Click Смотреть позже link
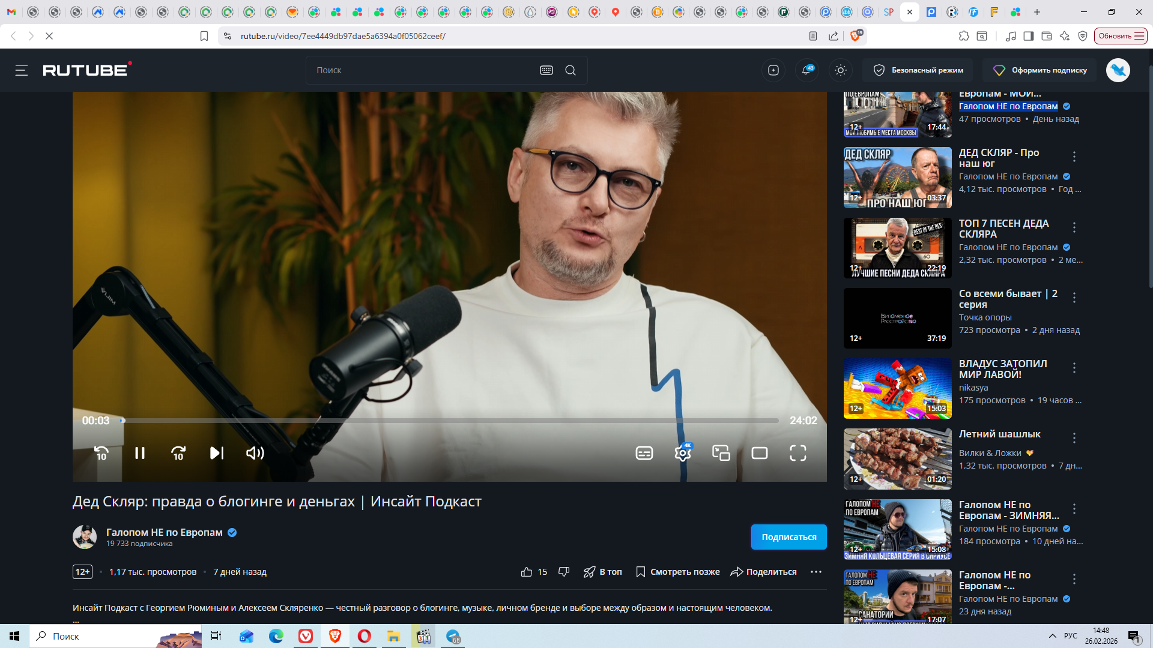Image resolution: width=1153 pixels, height=648 pixels. [x=678, y=572]
